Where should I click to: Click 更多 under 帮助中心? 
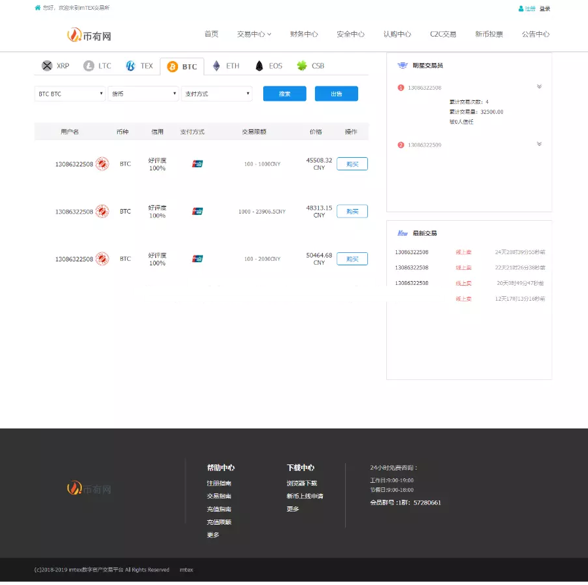point(213,535)
